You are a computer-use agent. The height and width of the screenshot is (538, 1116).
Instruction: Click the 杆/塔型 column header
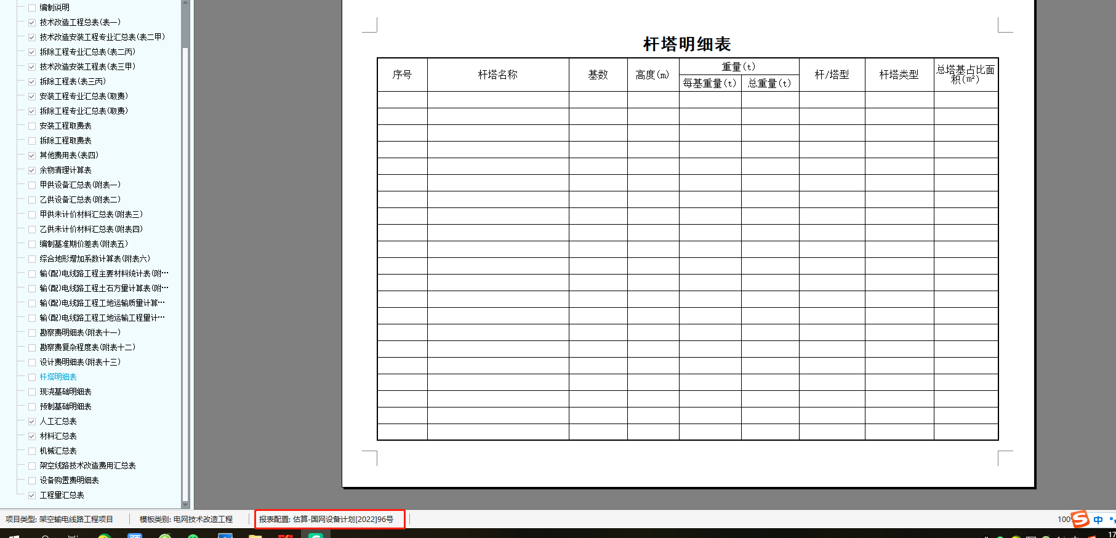[x=832, y=74]
